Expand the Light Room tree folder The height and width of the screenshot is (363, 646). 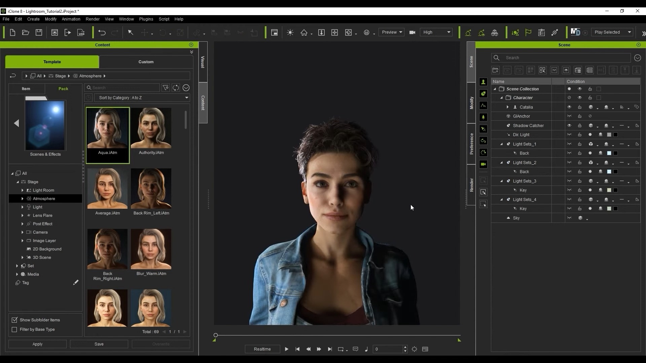coord(23,190)
